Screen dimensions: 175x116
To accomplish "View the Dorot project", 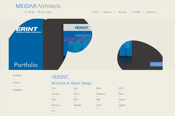I will [x=76, y=94].
